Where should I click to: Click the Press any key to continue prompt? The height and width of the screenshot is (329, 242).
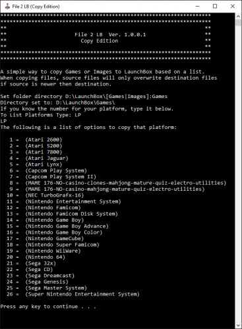click(x=48, y=307)
